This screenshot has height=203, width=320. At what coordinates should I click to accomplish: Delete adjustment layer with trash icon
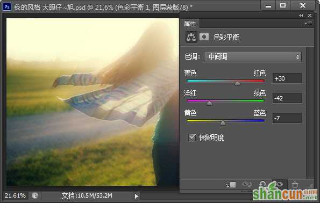pyautogui.click(x=295, y=185)
